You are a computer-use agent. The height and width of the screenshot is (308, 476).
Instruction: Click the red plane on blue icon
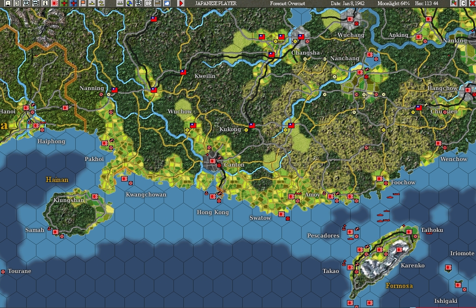[73, 3]
